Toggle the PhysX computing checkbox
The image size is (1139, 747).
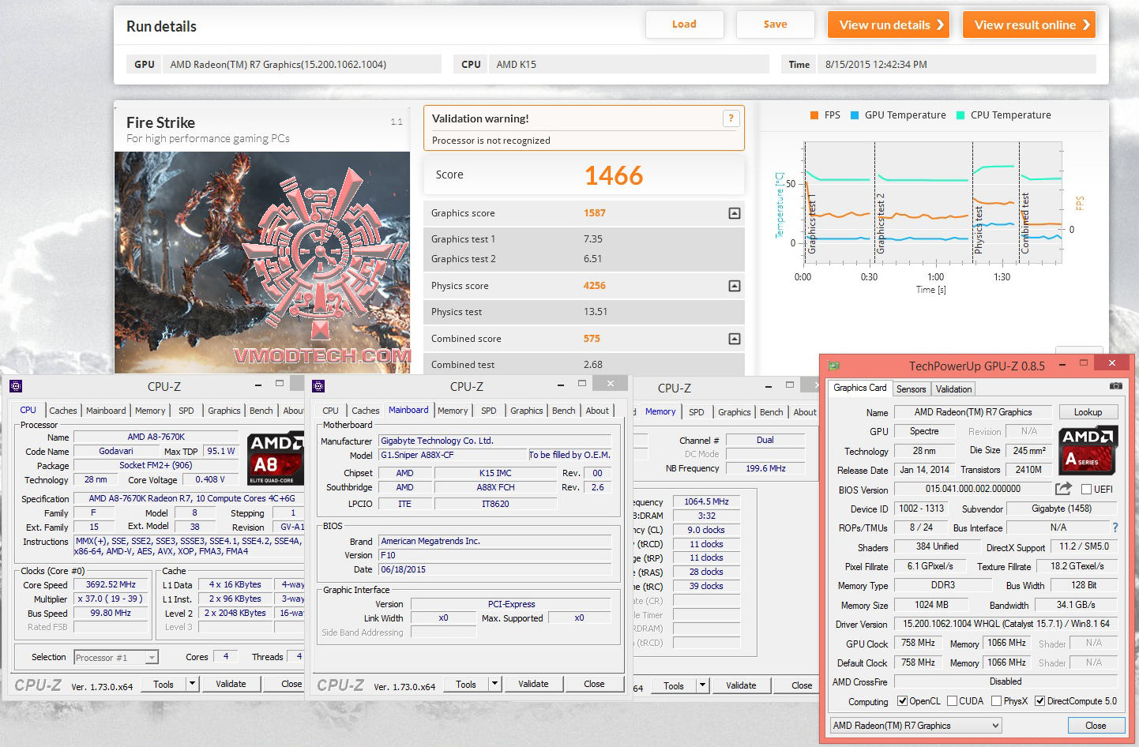coord(997,701)
